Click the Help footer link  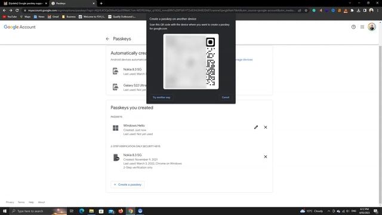coord(31,202)
